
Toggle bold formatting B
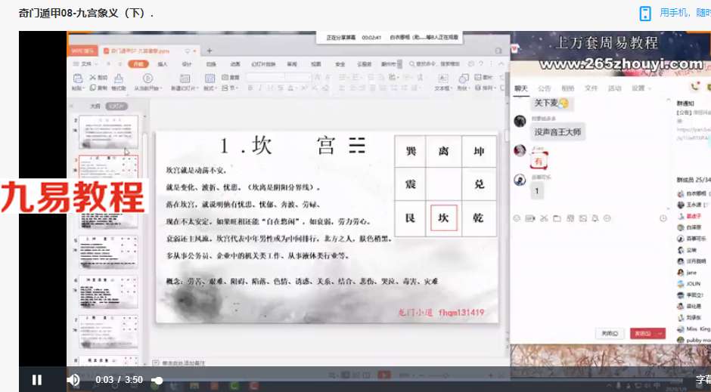(250, 88)
